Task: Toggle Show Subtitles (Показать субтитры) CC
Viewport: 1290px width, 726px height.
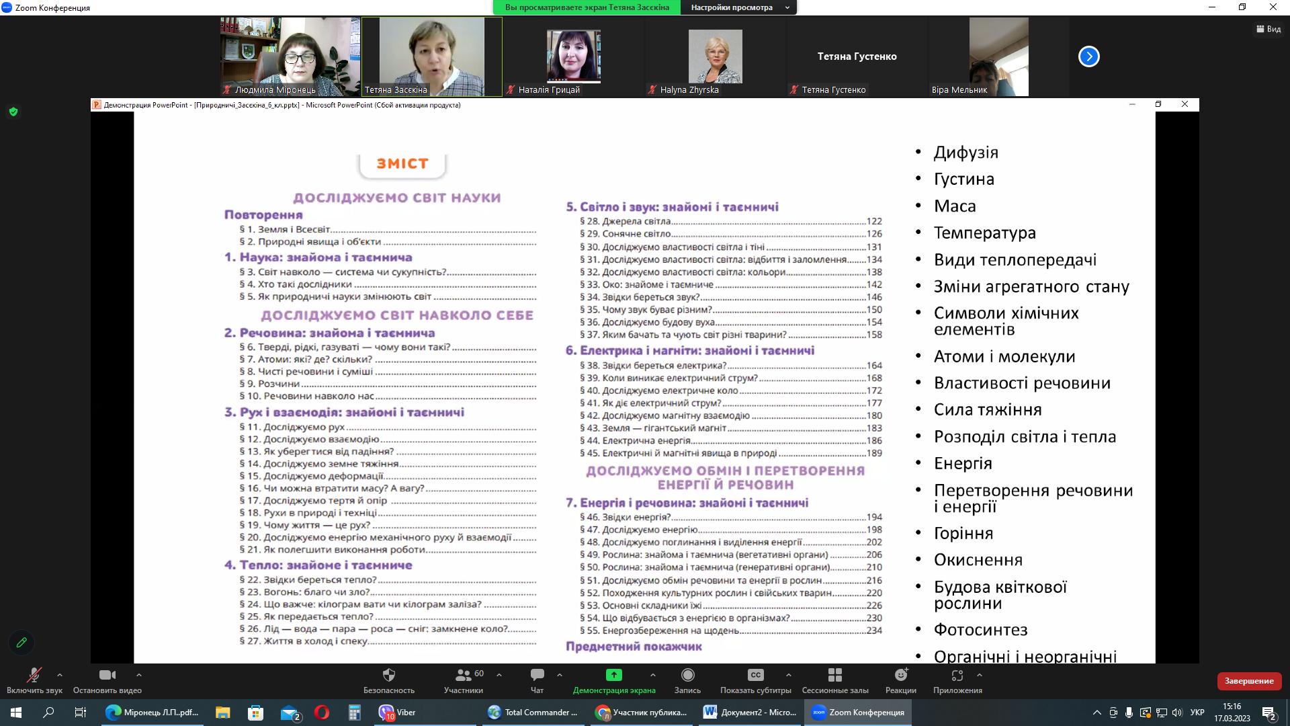Action: [x=755, y=675]
